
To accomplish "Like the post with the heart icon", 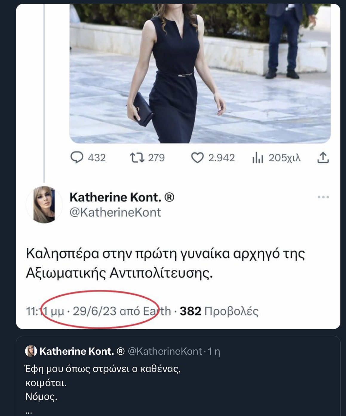I will point(197,158).
